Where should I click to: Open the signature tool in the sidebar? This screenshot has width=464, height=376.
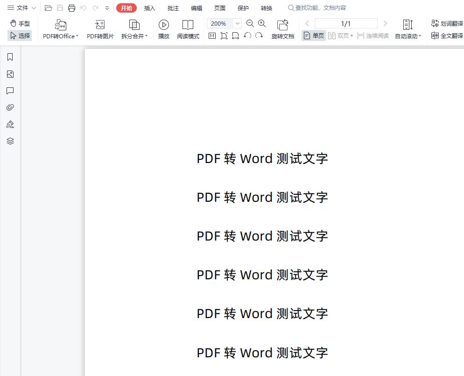(10, 124)
